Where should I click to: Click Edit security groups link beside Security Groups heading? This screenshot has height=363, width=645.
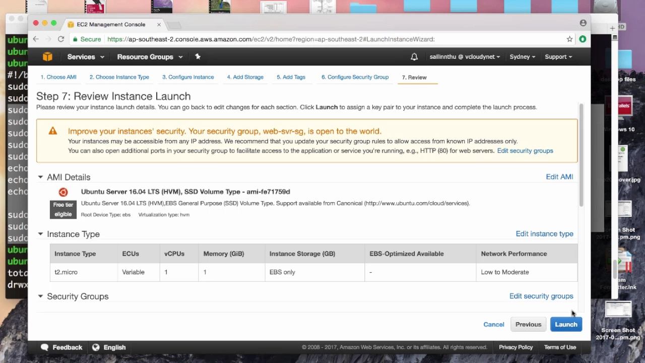tap(541, 296)
